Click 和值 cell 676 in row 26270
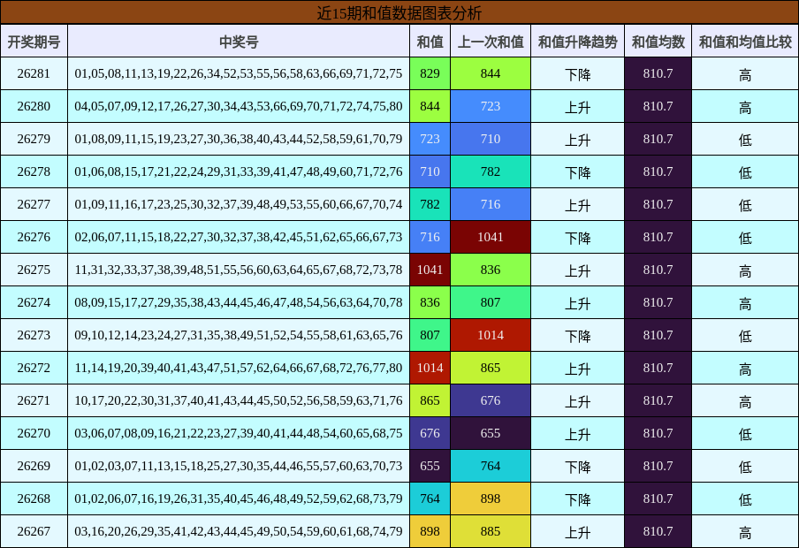 coord(430,433)
